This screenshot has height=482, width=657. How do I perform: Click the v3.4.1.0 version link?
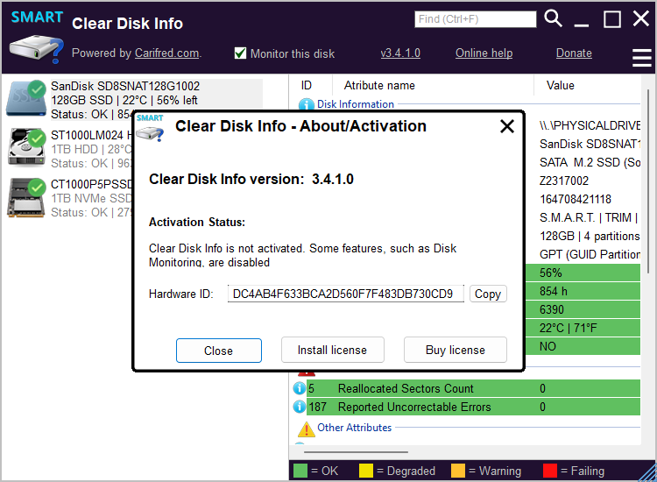(x=400, y=53)
